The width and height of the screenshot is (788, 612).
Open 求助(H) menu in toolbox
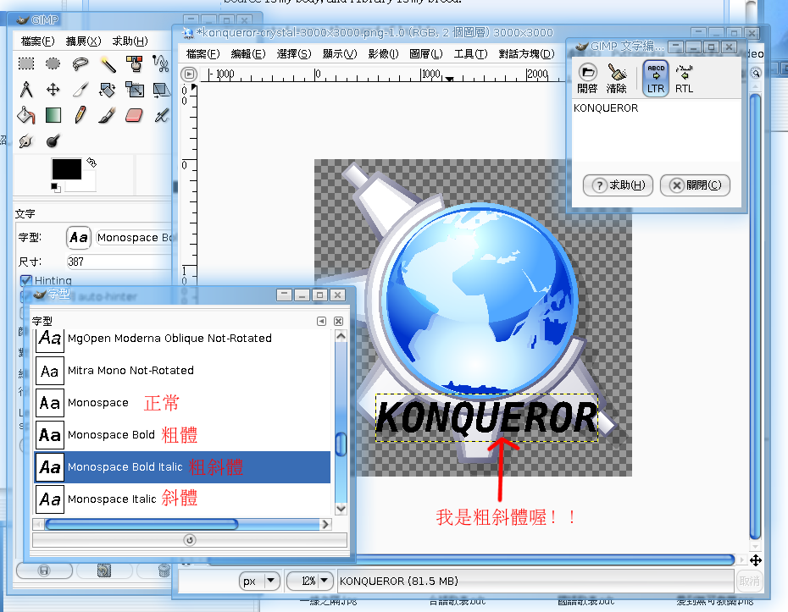coord(130,41)
